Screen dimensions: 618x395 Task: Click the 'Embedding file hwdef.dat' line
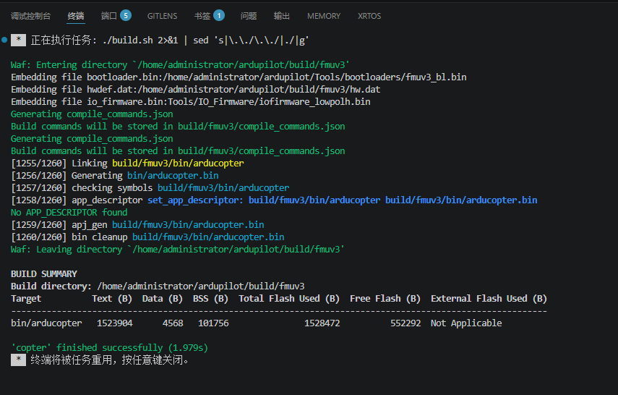195,89
